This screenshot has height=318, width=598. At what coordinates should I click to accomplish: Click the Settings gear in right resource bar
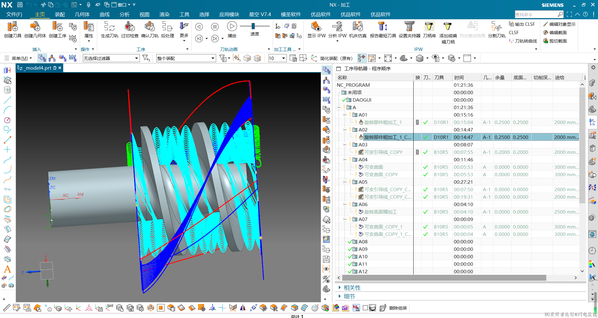coord(593,67)
